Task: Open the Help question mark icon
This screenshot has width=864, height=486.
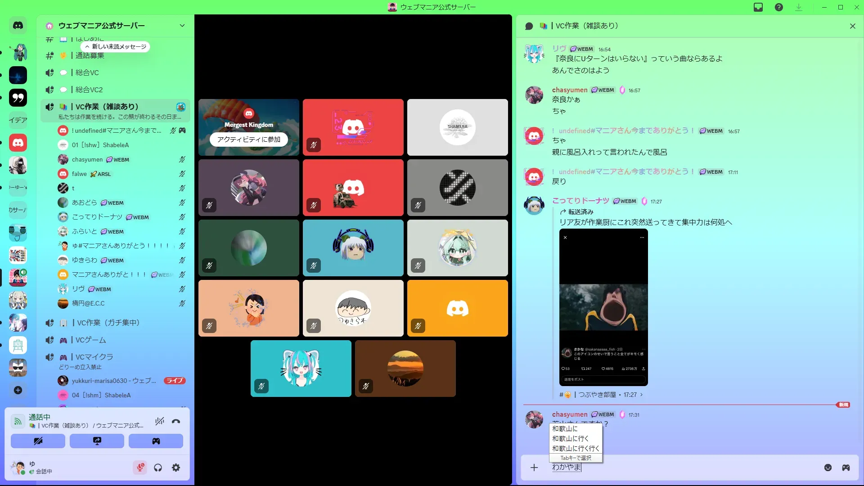Action: click(x=779, y=7)
